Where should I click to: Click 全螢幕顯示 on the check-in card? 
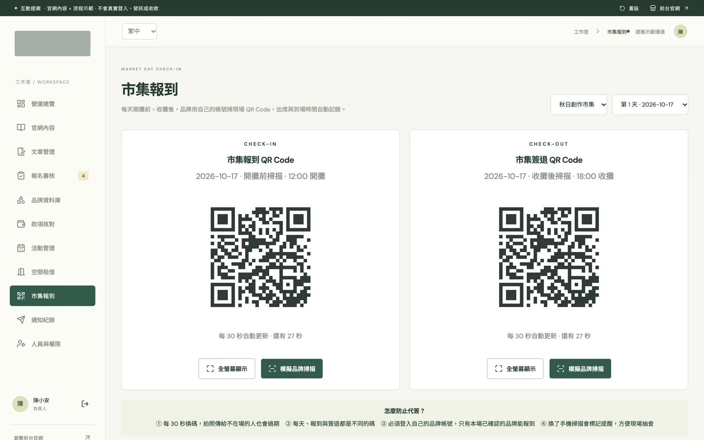point(227,369)
